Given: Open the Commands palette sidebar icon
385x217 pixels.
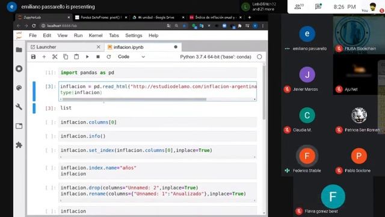Looking at the screenshot, I should pyautogui.click(x=19, y=88).
